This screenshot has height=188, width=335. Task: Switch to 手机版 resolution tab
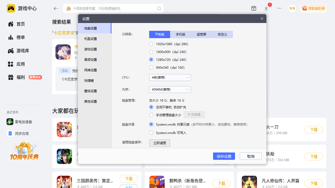181,34
